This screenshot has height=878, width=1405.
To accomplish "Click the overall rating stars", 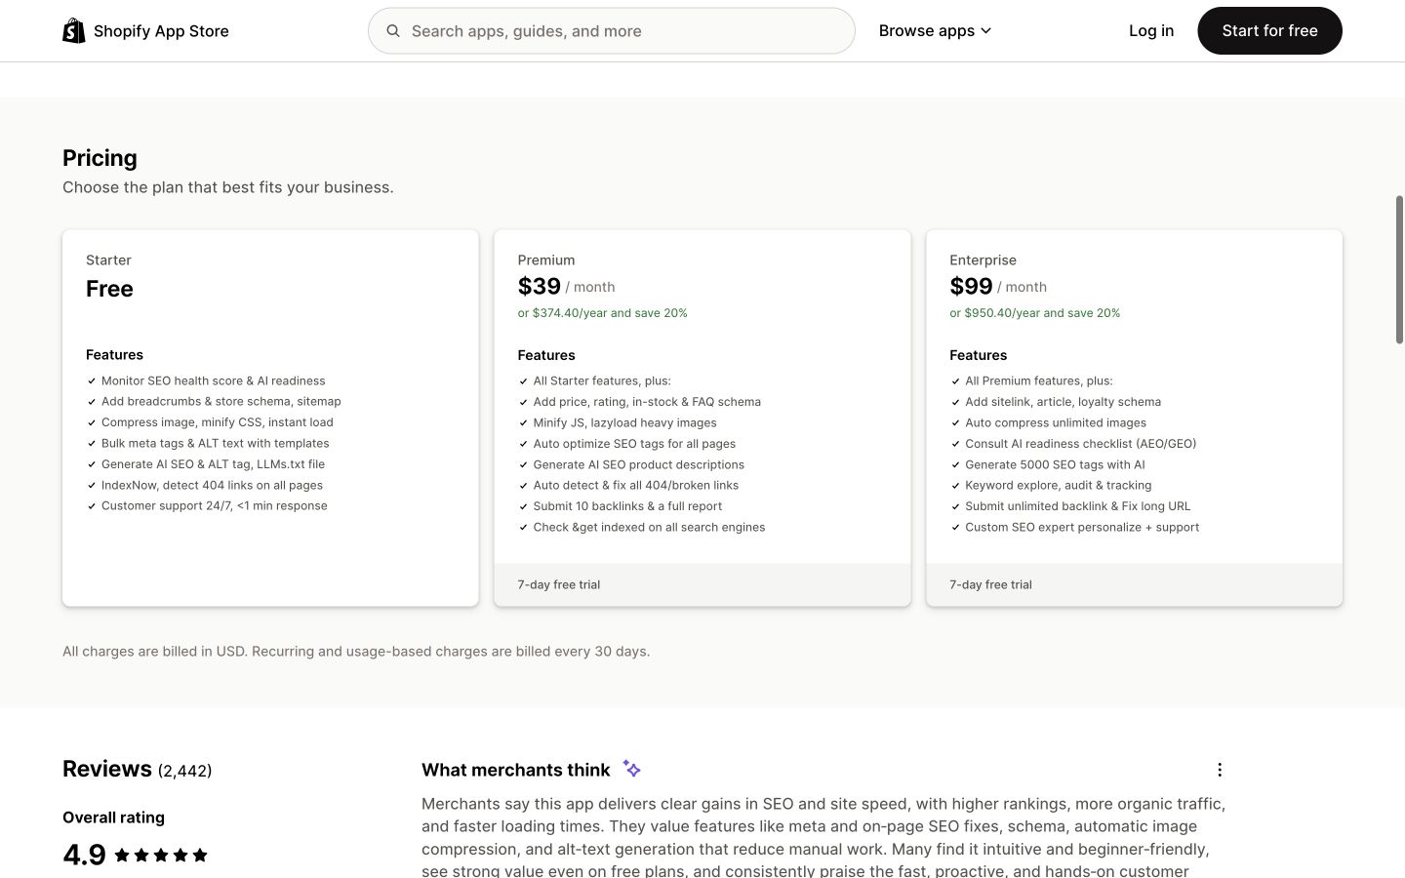I will pos(161,856).
